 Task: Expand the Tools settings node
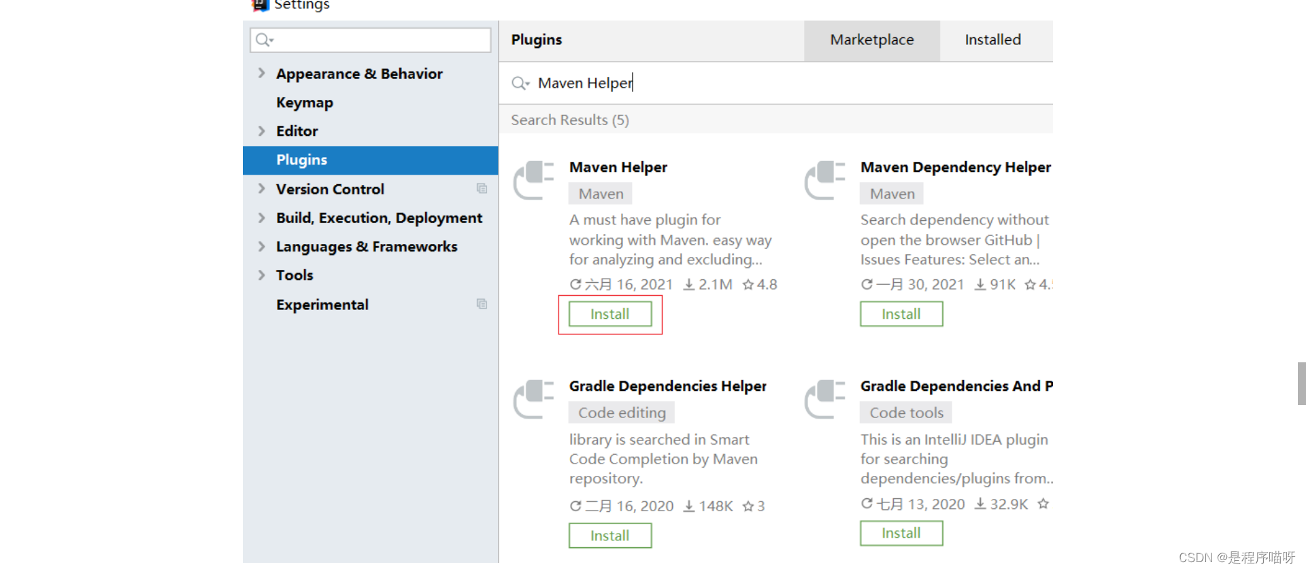tap(262, 275)
